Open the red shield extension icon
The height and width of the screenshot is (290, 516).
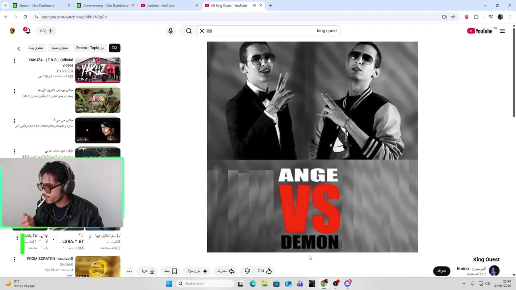point(467,17)
